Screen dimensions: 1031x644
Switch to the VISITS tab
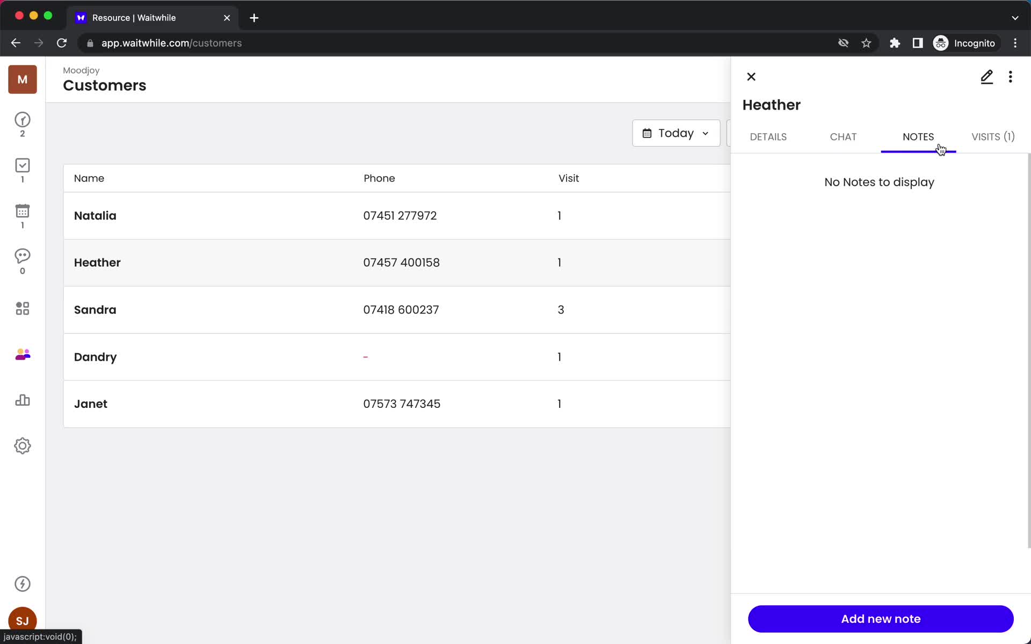pos(992,136)
